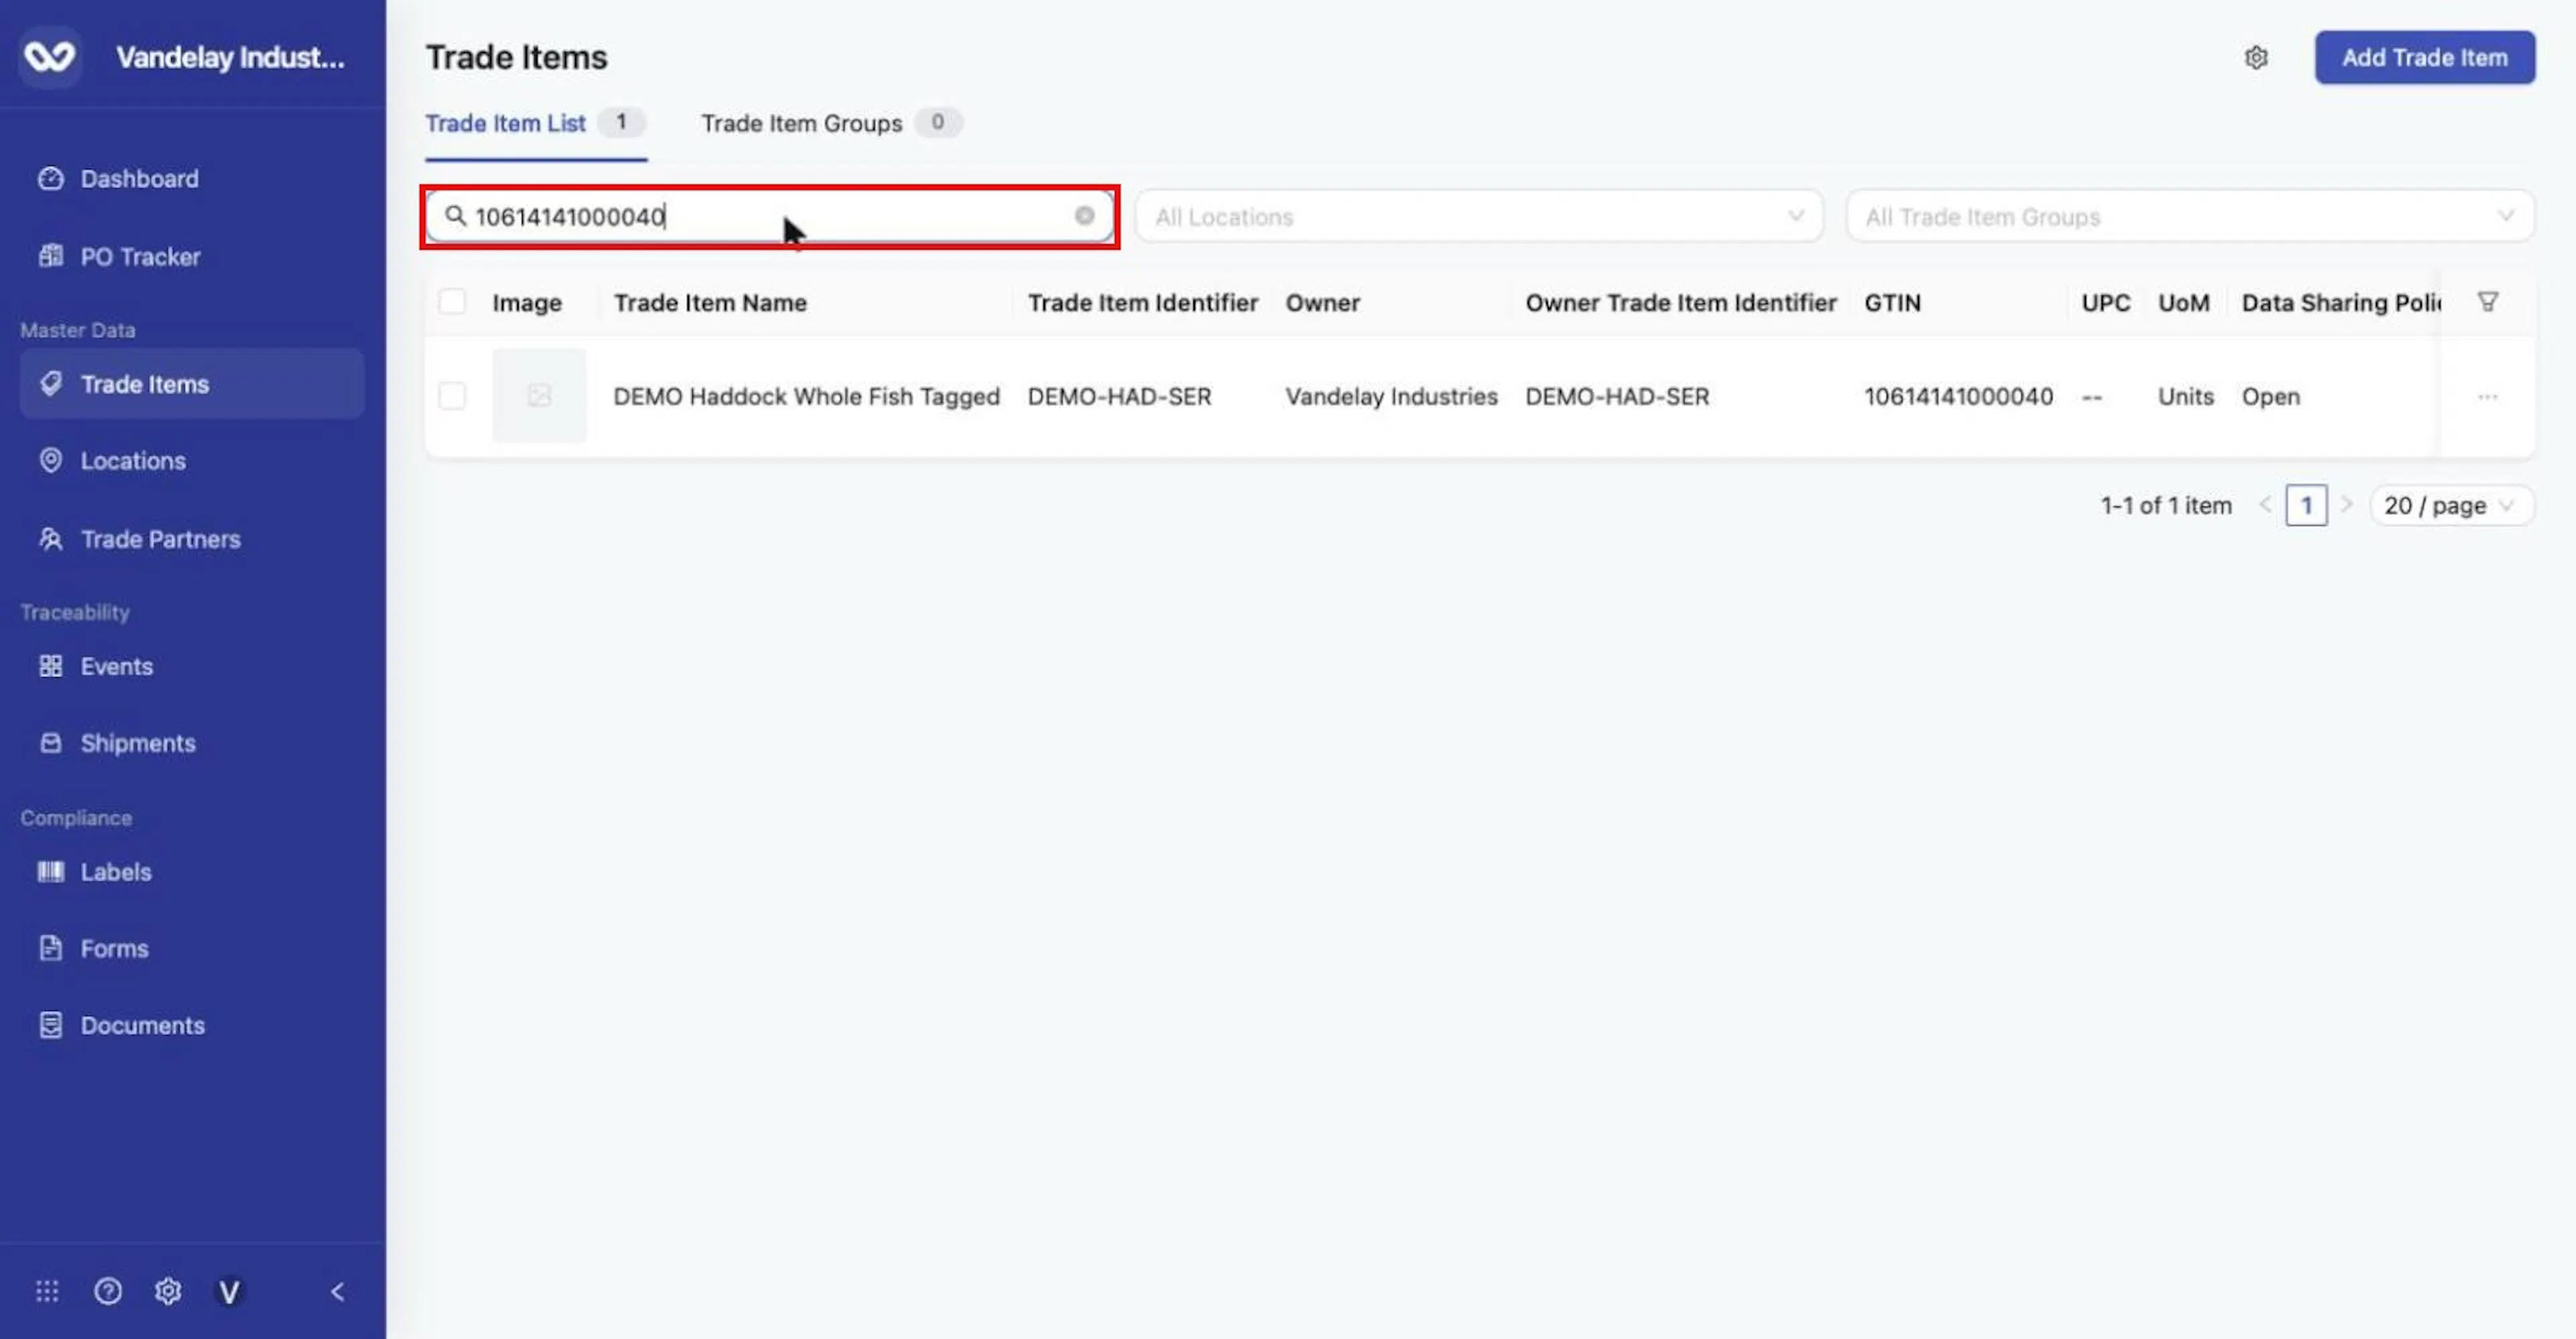Open the row actions ellipsis for DEMO Haddock
This screenshot has height=1339, width=2576.
click(2487, 397)
